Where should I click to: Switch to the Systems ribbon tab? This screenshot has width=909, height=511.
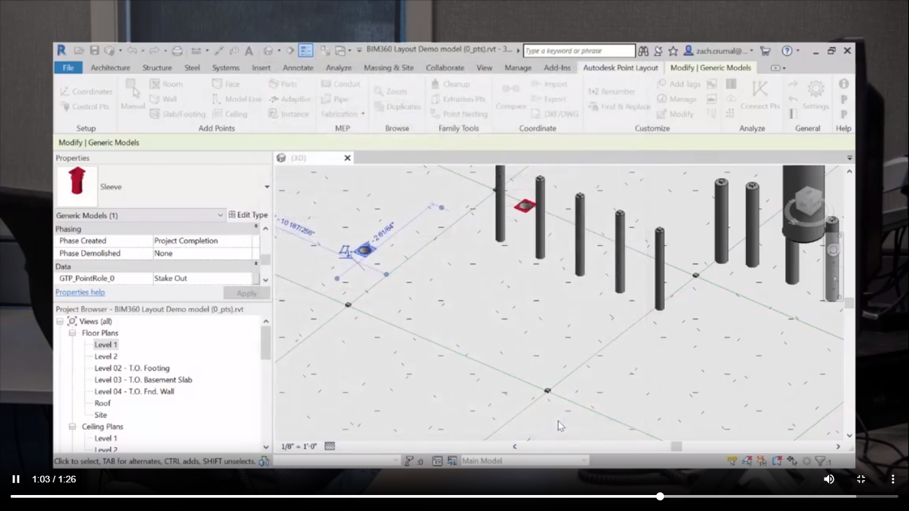[226, 68]
